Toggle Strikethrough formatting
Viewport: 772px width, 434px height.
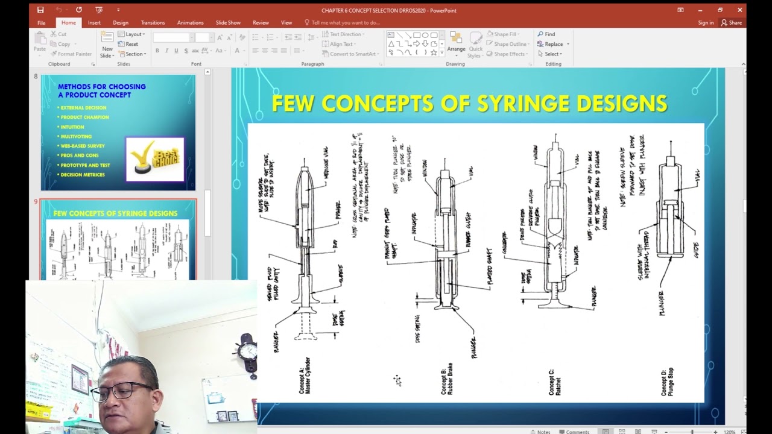[x=195, y=51]
